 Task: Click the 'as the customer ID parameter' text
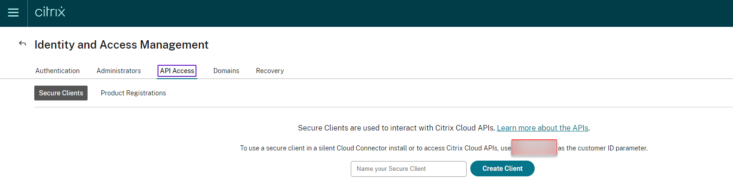[602, 148]
